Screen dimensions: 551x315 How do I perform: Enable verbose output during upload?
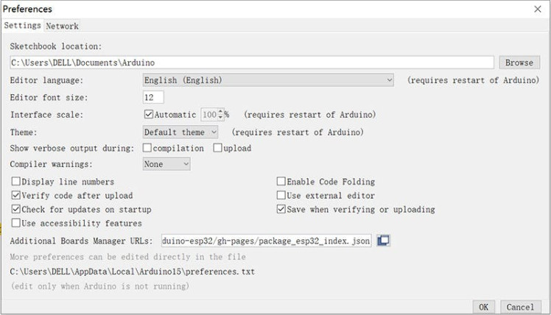[217, 148]
